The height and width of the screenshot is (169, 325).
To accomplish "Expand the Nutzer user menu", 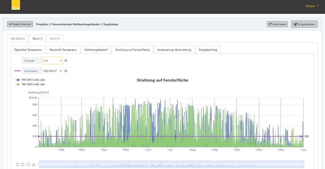I will [312, 6].
